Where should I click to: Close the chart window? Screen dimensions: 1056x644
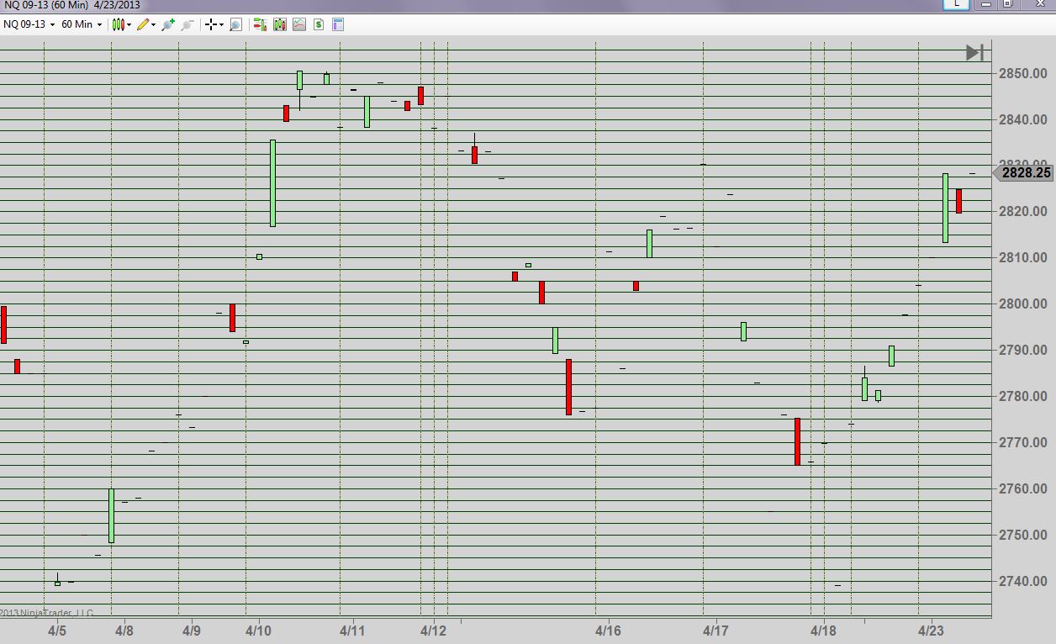tap(1038, 4)
